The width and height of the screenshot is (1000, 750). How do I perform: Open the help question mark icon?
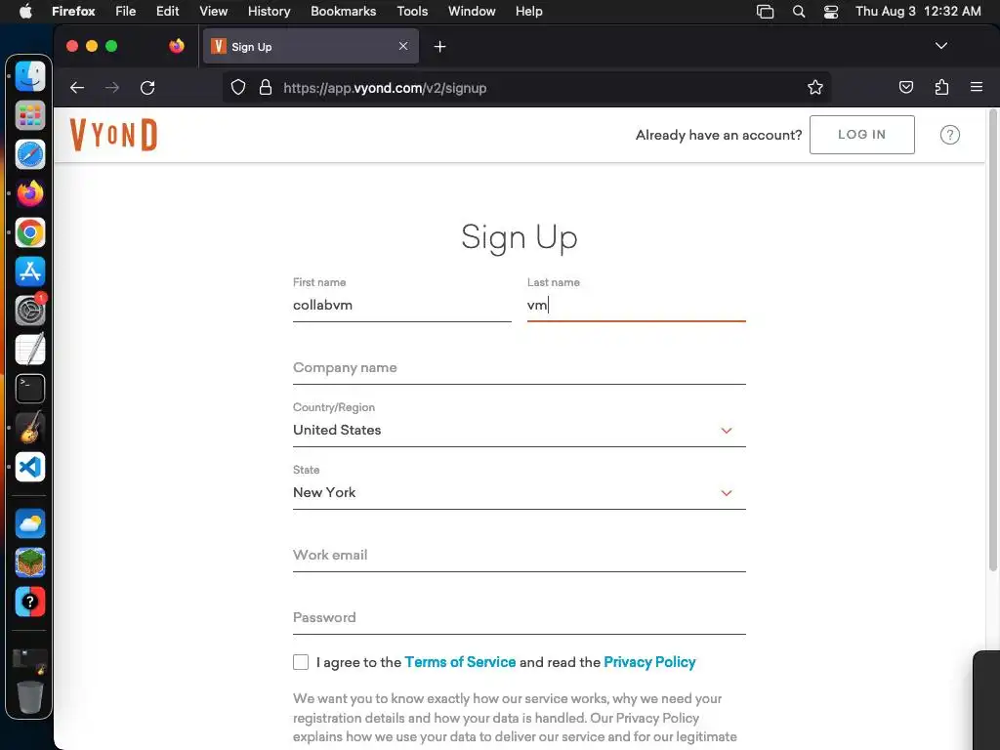pos(949,135)
